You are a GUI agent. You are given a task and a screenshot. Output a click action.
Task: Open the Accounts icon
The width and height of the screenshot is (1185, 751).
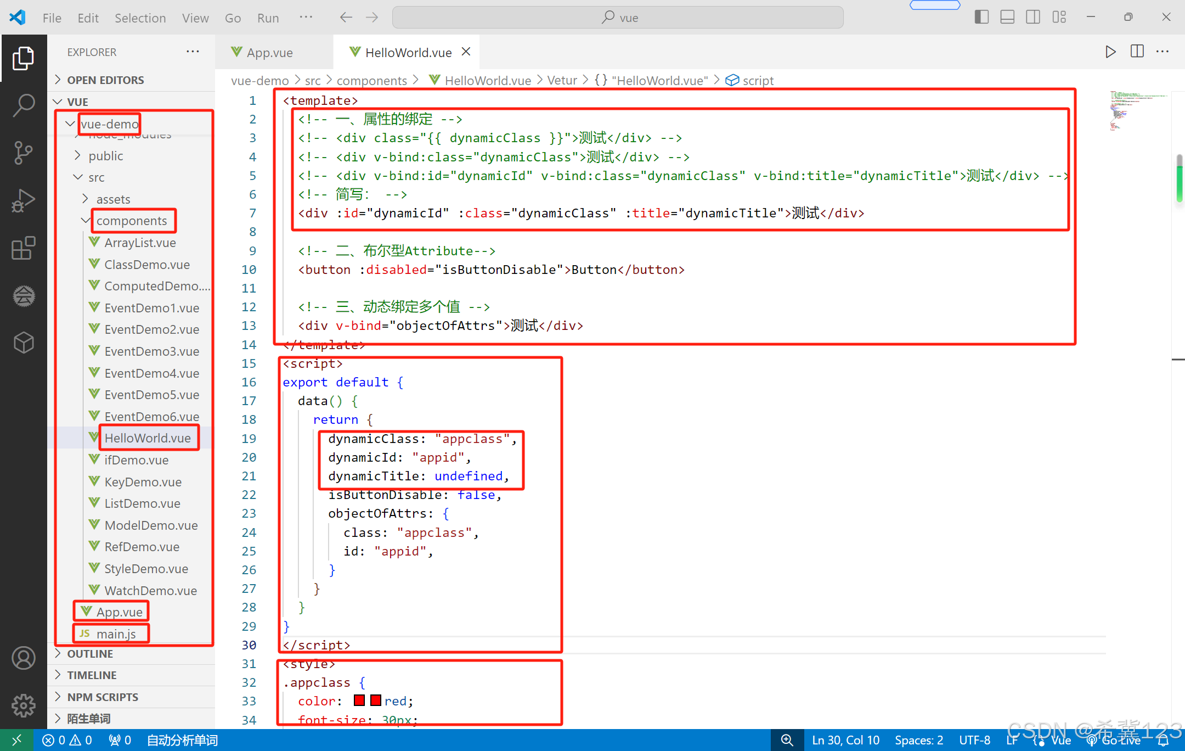tap(24, 658)
